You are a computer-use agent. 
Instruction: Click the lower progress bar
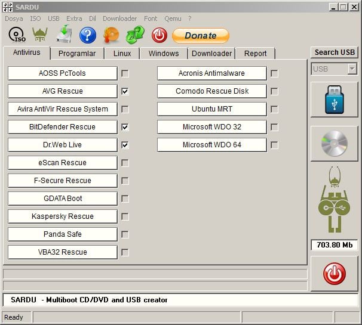coord(155,286)
